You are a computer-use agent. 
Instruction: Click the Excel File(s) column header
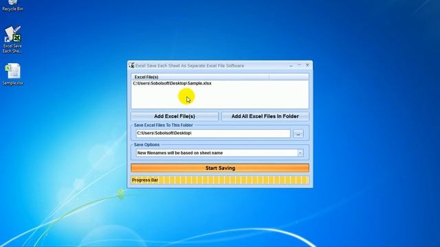coord(200,77)
